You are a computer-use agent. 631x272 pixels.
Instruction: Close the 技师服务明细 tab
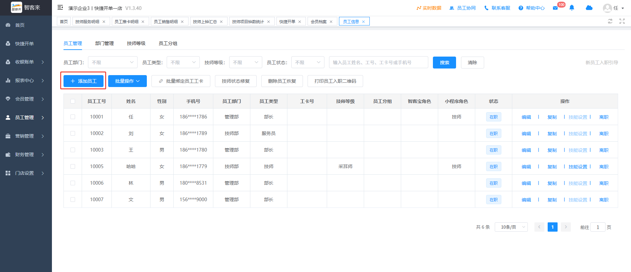coord(104,22)
